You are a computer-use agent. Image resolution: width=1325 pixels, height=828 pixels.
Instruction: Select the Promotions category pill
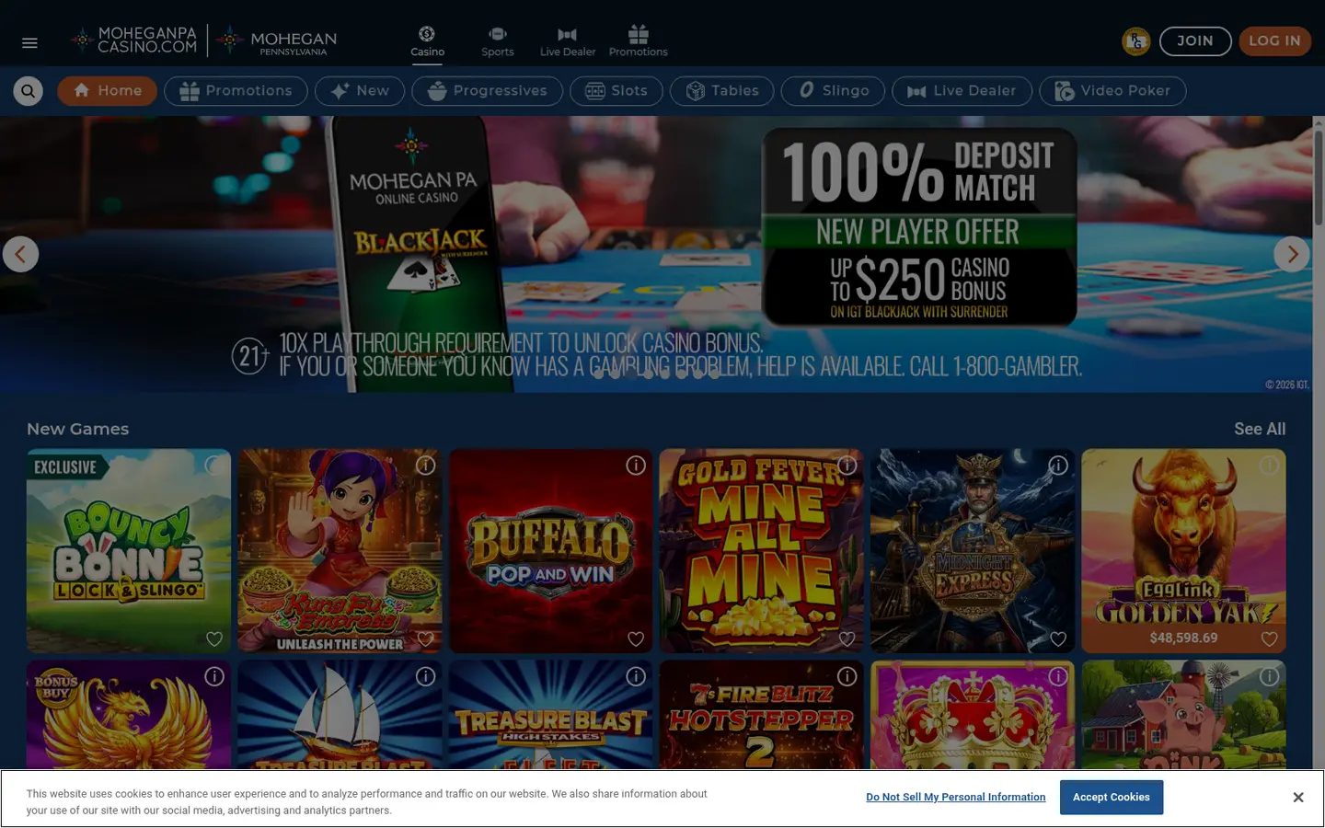(x=236, y=91)
